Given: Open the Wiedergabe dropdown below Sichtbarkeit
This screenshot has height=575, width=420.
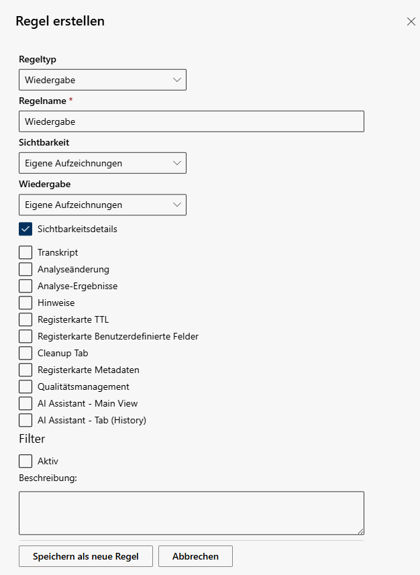Looking at the screenshot, I should (103, 205).
